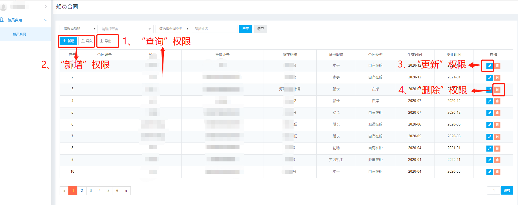Screen dimensions: 518x205
Task: Click the 生效时间 column header
Action: pyautogui.click(x=415, y=55)
